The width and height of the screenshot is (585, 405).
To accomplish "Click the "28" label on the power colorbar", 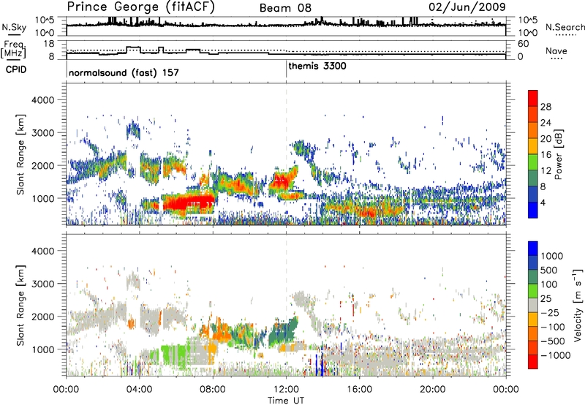I will point(546,107).
